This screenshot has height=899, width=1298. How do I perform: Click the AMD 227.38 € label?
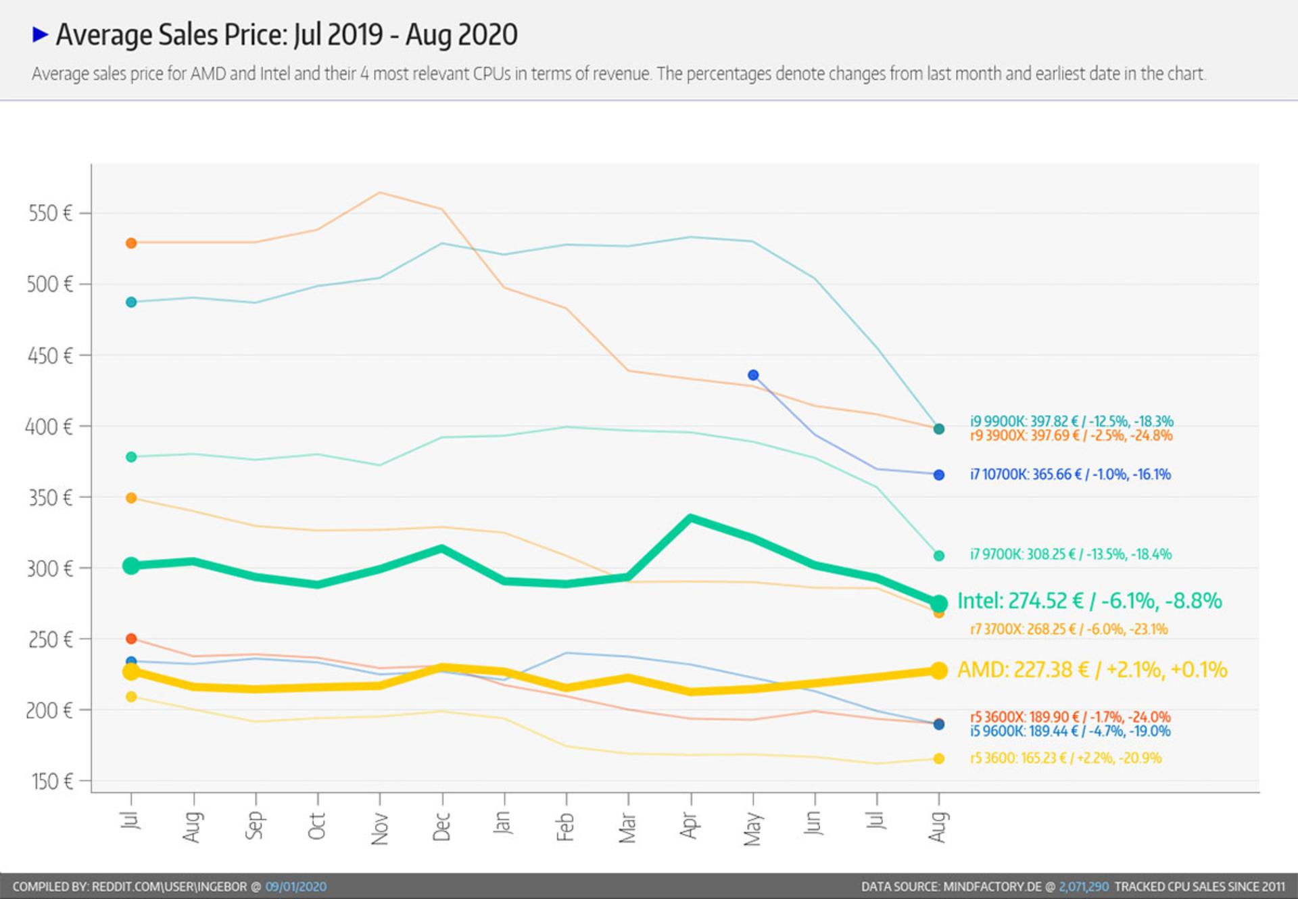1092,670
